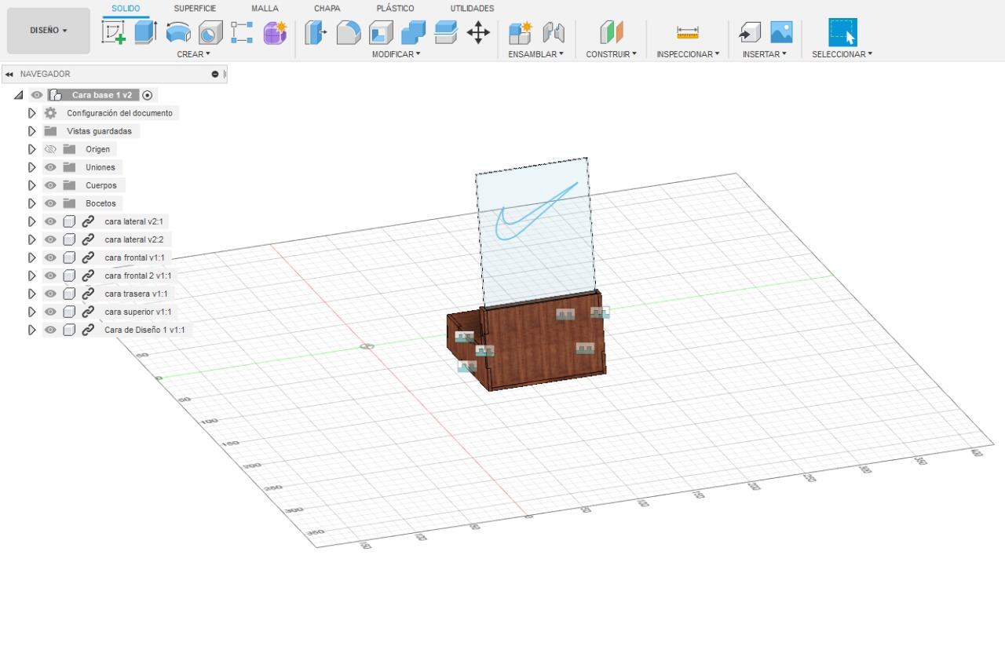
Task: Hide the Bocetos folder
Action: [50, 203]
